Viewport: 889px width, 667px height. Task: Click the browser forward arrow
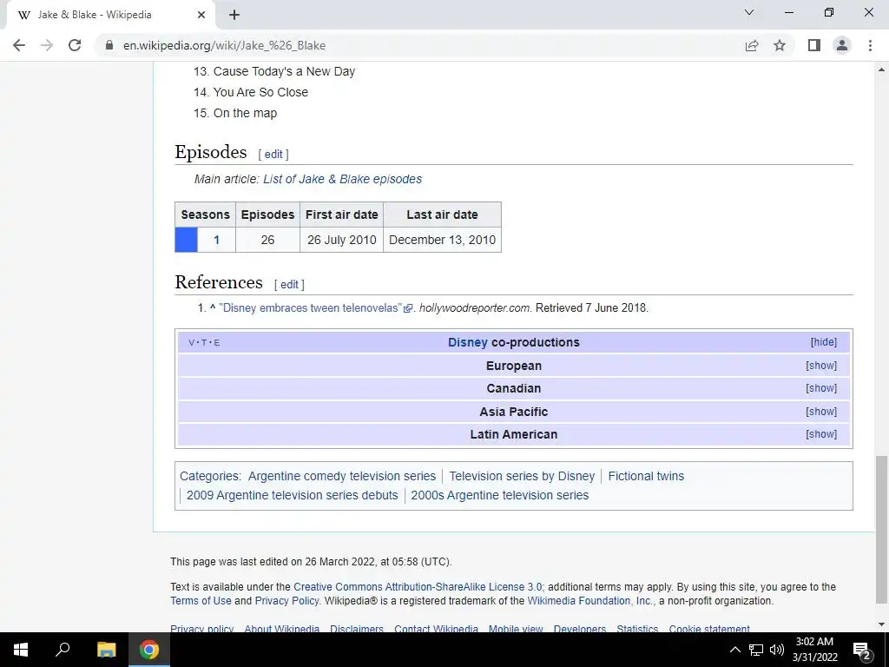pyautogui.click(x=47, y=45)
